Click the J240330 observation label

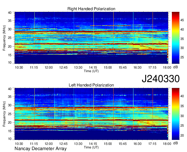coord(161,79)
